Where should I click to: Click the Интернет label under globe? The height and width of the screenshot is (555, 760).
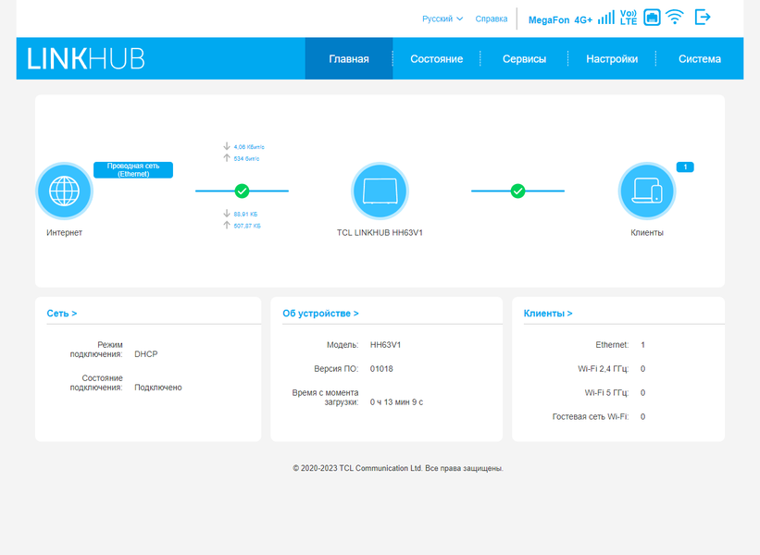click(64, 232)
